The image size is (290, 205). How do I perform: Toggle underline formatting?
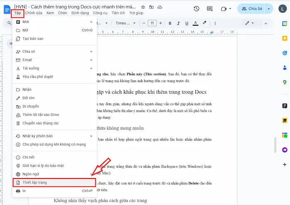click(x=186, y=23)
